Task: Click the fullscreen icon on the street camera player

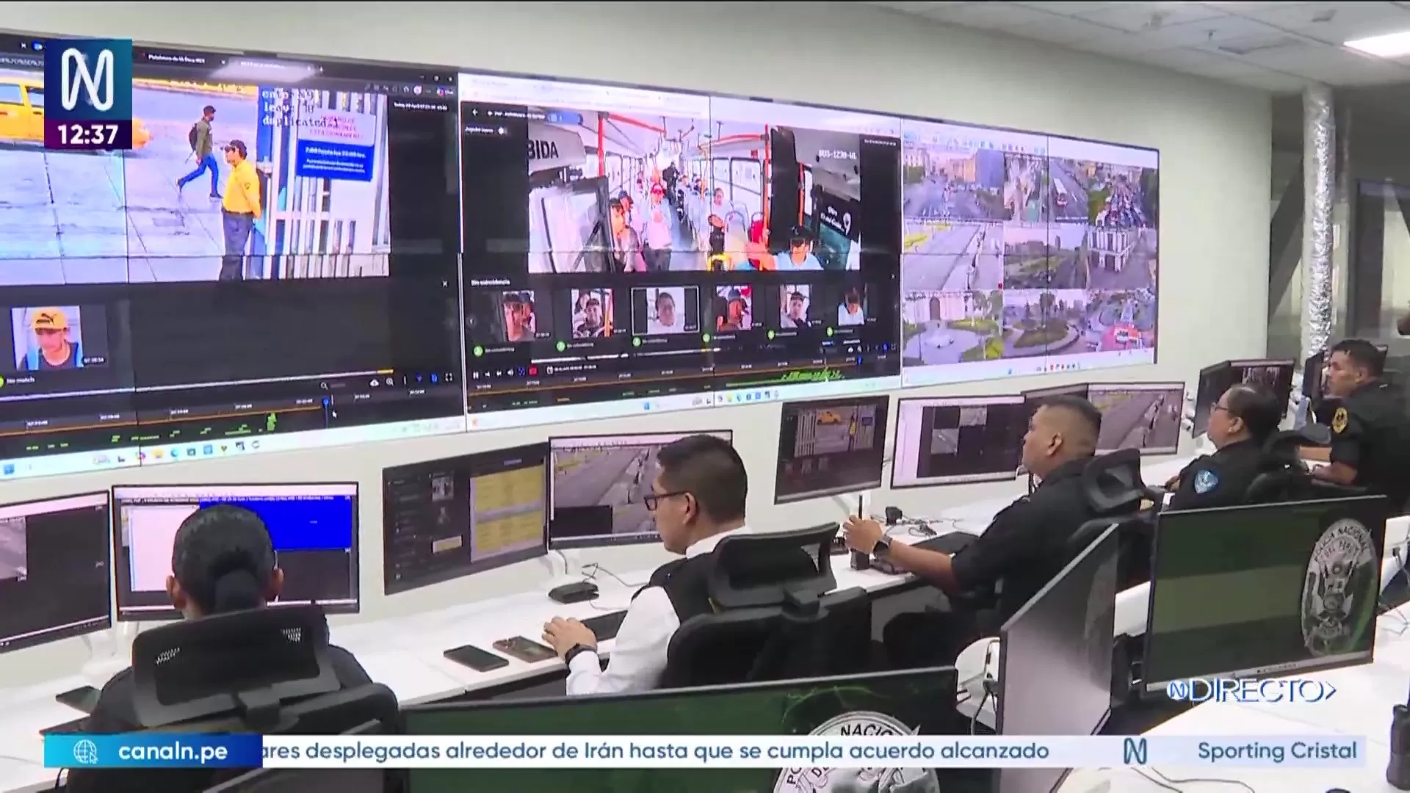Action: [449, 378]
